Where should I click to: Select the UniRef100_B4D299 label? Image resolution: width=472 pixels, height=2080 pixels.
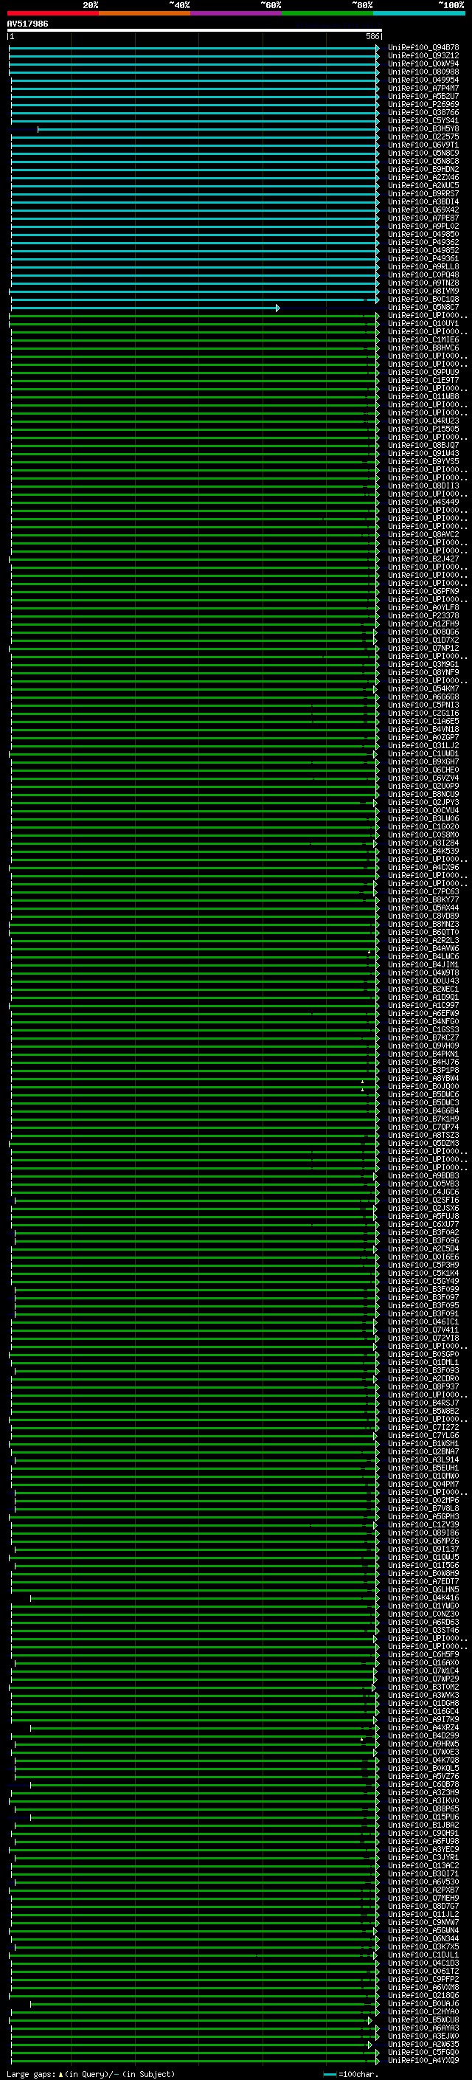(x=423, y=1735)
